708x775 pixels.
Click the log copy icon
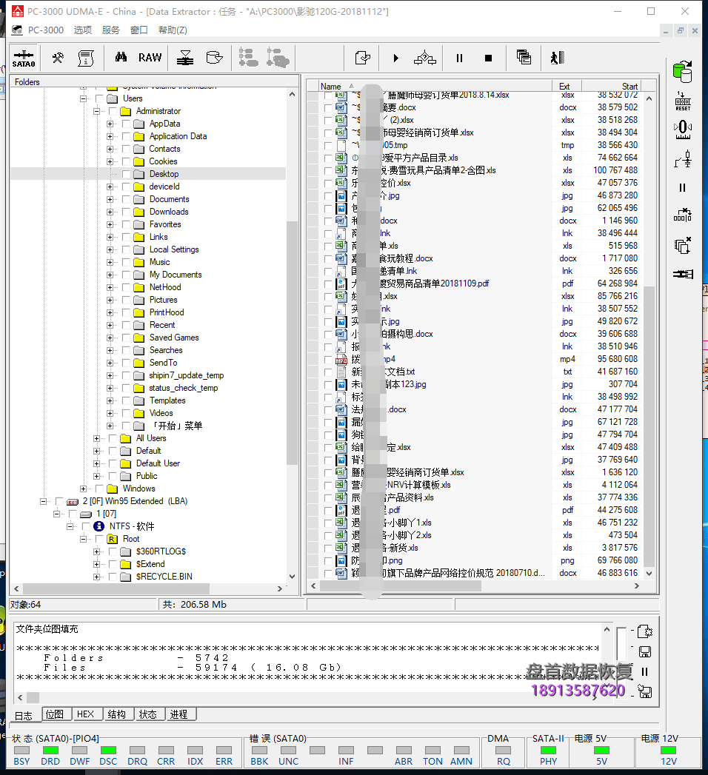coord(645,631)
